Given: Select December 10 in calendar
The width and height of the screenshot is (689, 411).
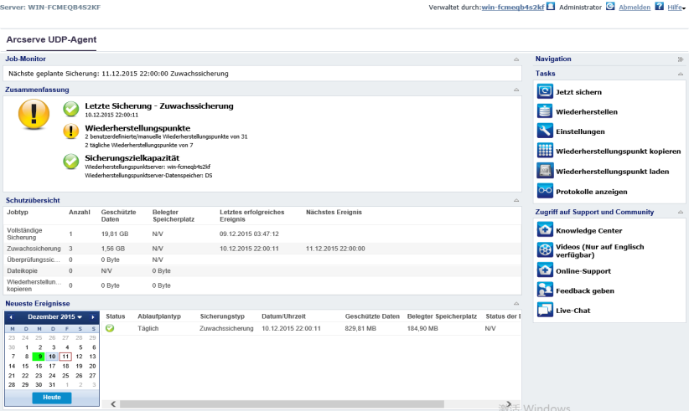Looking at the screenshot, I should [52, 357].
